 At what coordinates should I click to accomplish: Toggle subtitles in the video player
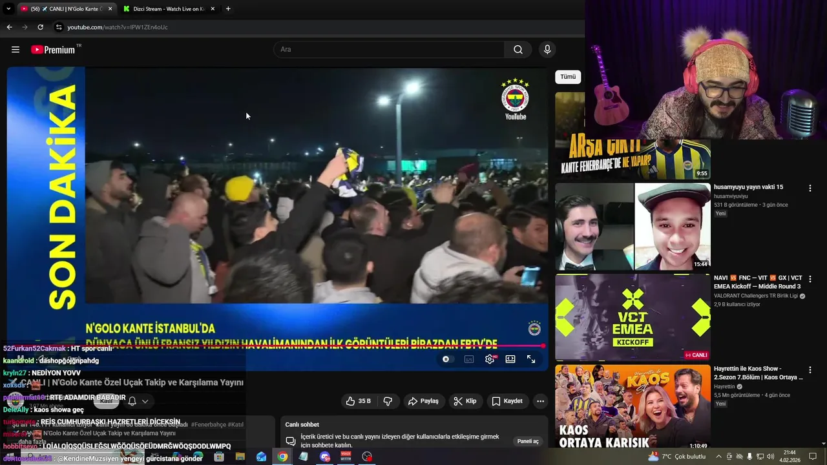tap(469, 359)
